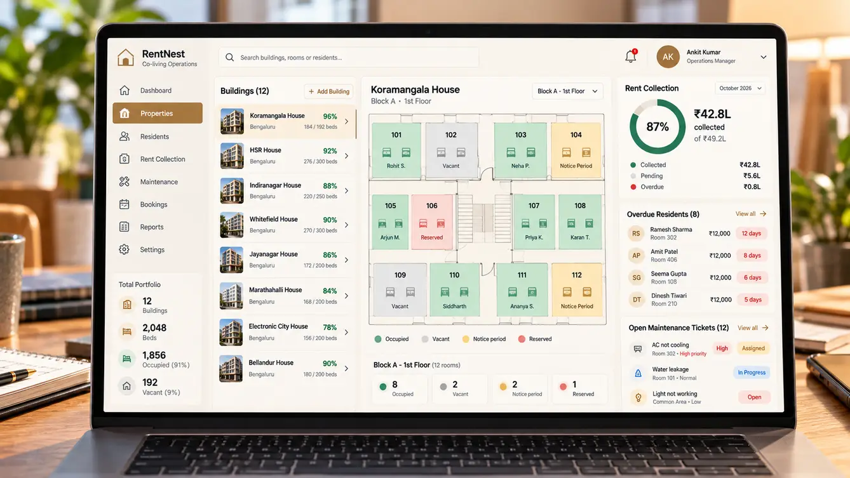Click View all for Maintenance Tickets
This screenshot has width=850, height=478.
point(753,328)
